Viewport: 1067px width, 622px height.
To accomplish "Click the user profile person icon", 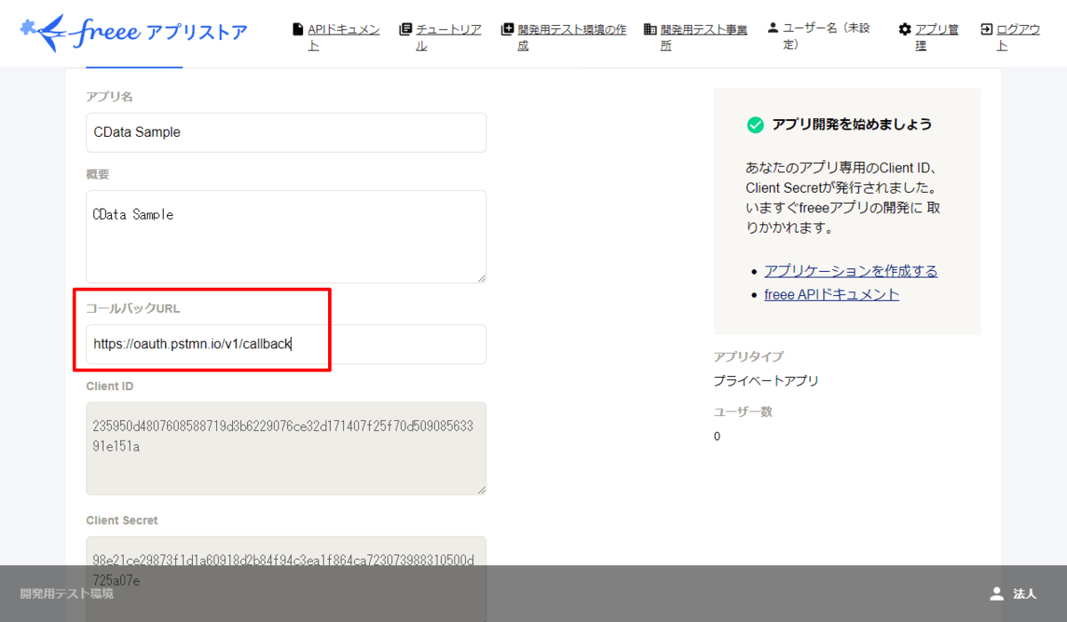I will tap(773, 28).
